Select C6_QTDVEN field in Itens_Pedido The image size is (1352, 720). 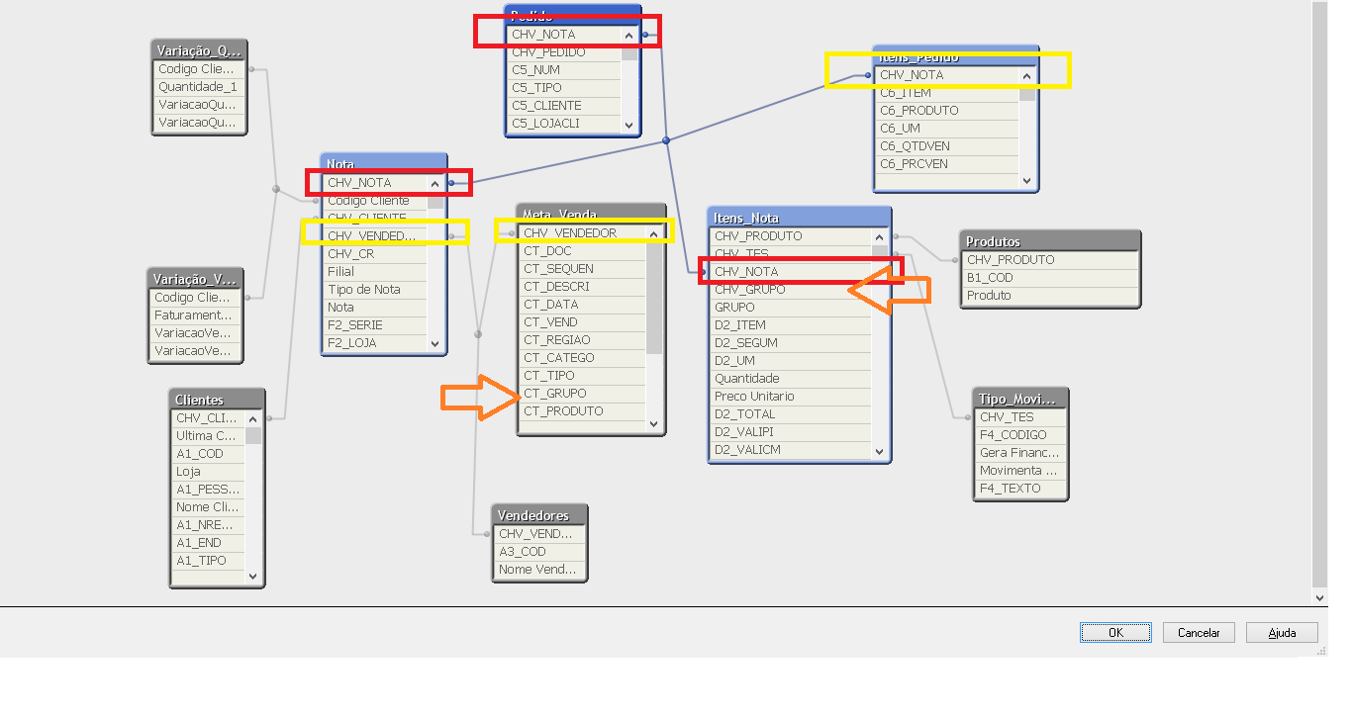[x=947, y=146]
